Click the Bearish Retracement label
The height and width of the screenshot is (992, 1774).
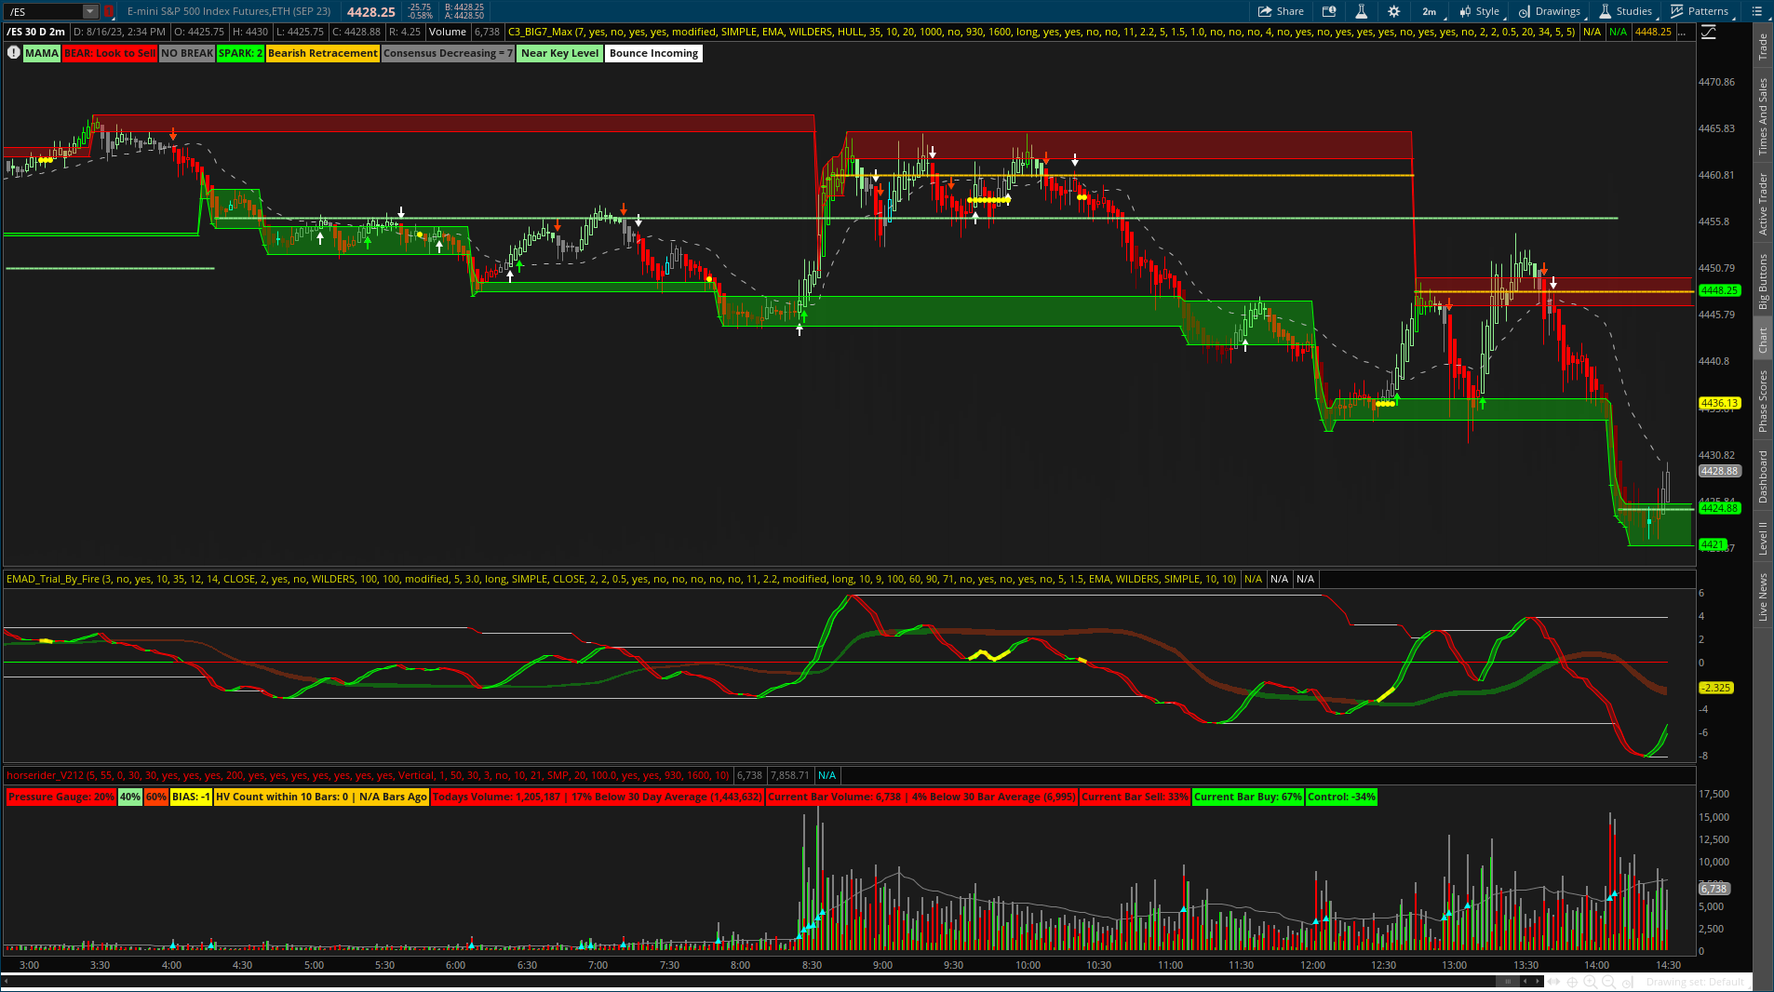(x=323, y=53)
